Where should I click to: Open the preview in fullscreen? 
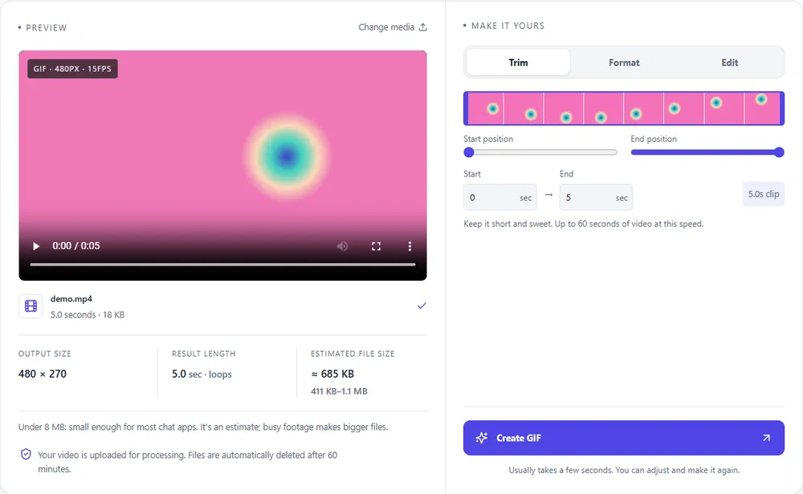tap(376, 246)
